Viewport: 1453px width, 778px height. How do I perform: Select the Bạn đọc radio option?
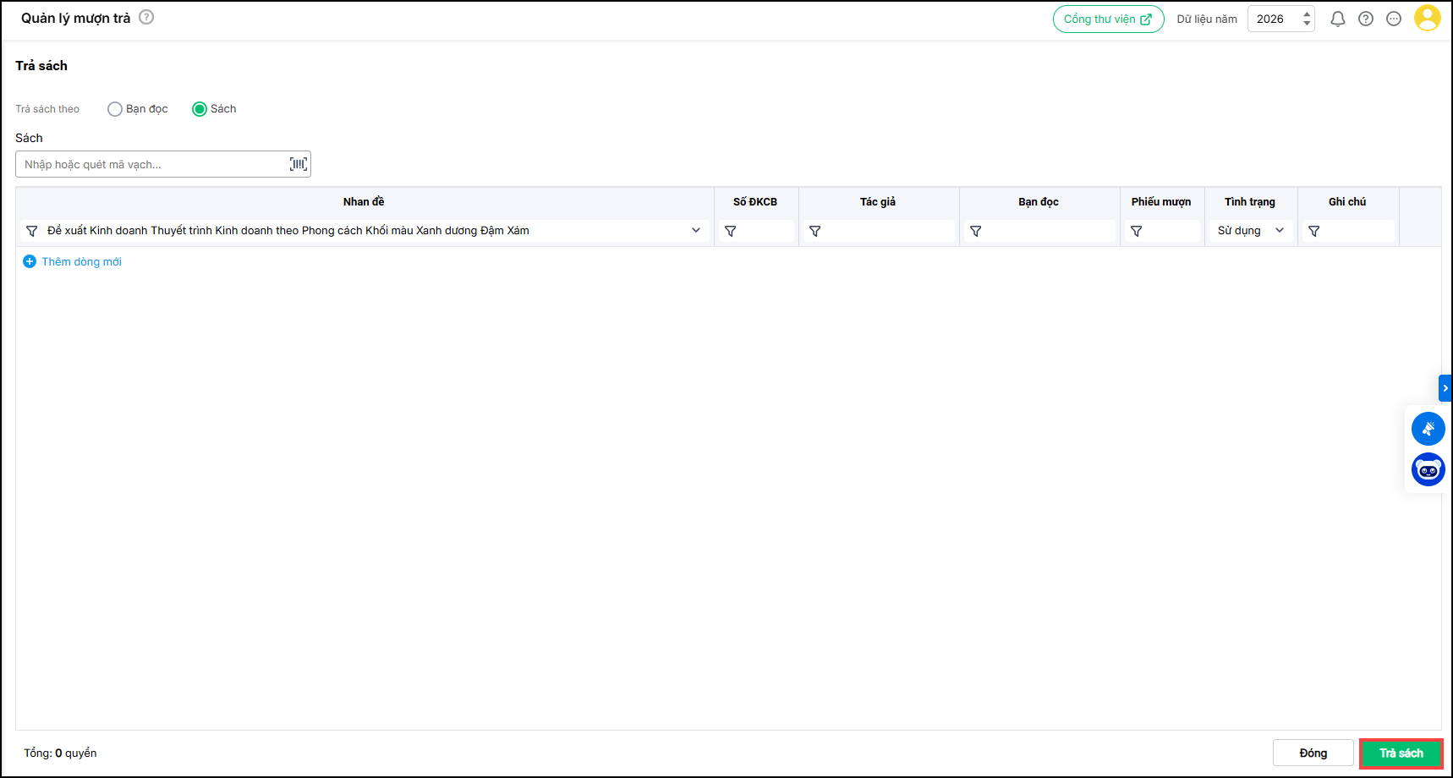(115, 109)
